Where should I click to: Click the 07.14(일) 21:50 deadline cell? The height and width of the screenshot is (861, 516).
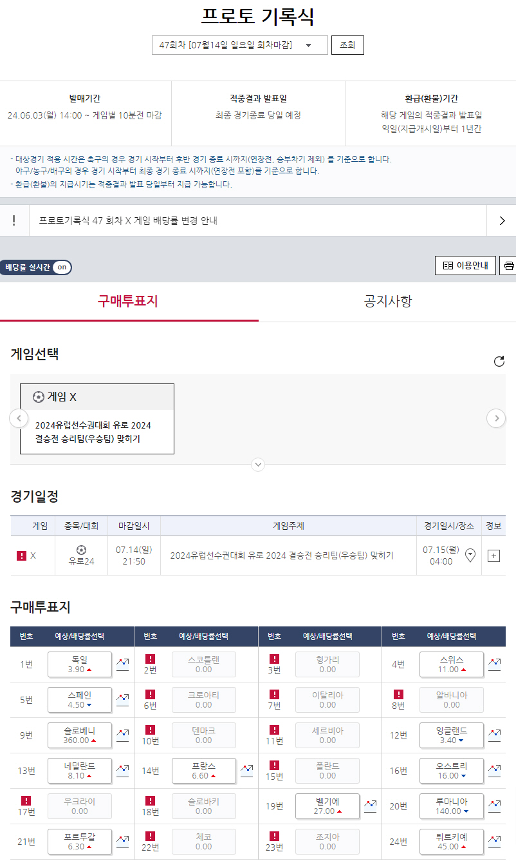(x=134, y=556)
